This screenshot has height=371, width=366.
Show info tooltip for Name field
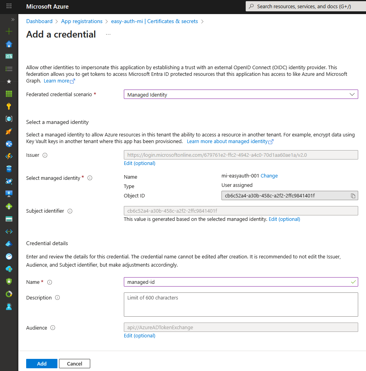[x=50, y=282]
